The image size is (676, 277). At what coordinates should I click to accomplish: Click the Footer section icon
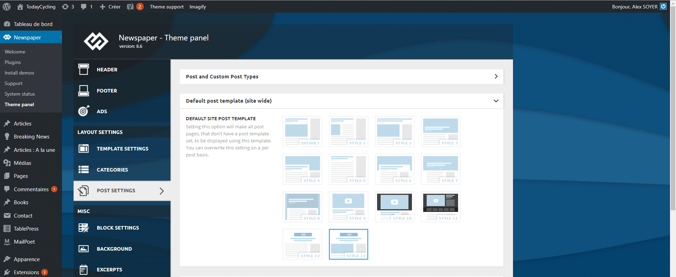click(83, 90)
